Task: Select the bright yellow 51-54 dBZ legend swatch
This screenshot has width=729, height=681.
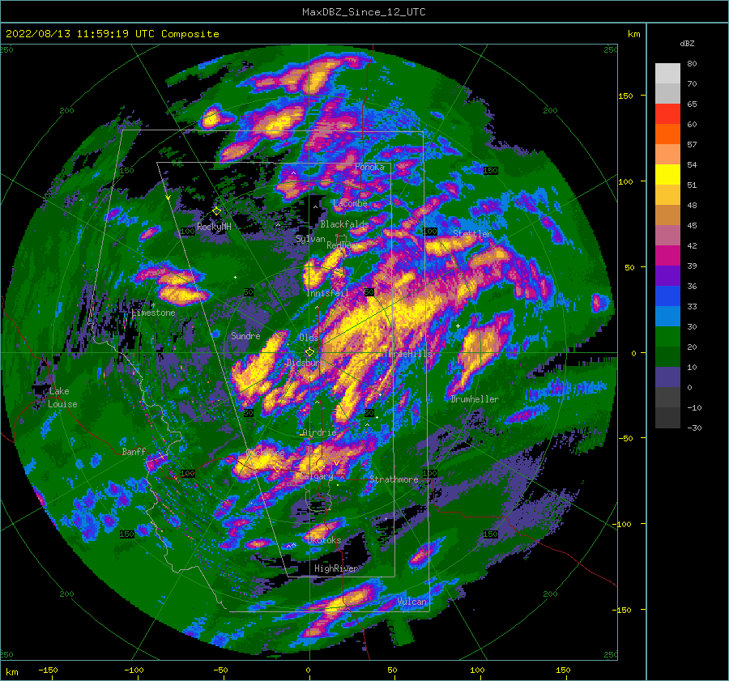Action: [x=667, y=175]
